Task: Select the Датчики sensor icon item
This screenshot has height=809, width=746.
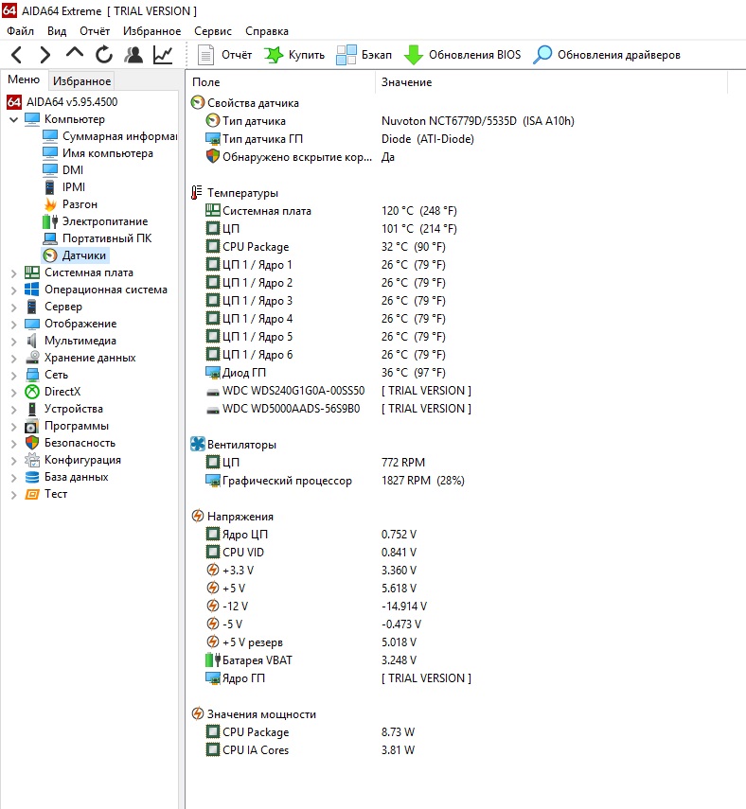Action: [x=75, y=255]
